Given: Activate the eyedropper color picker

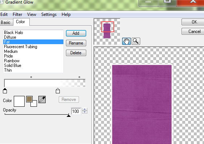Looking at the screenshot, I should pyautogui.click(x=42, y=99).
